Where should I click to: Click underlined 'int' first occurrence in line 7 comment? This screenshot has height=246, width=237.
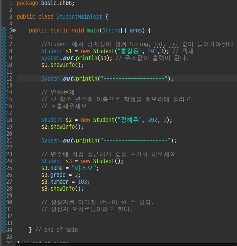click(x=159, y=44)
